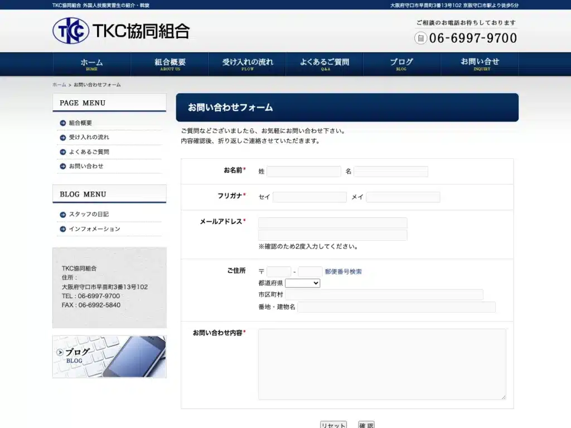Focus the first メールアドレス field
This screenshot has width=571, height=428.
(x=333, y=223)
